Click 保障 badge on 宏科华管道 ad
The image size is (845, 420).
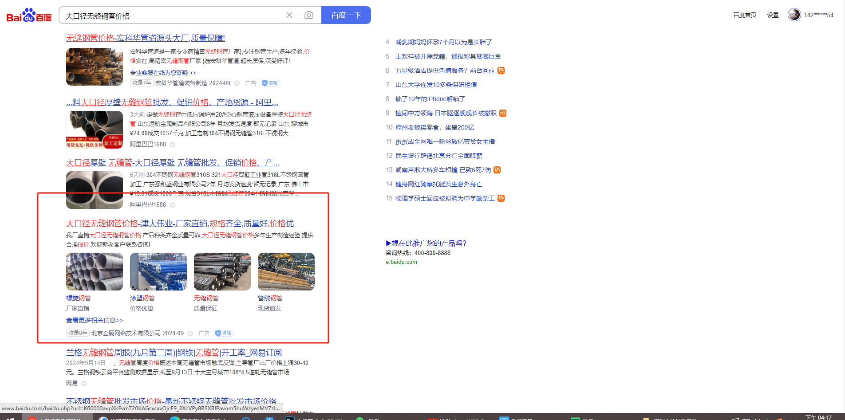(270, 83)
